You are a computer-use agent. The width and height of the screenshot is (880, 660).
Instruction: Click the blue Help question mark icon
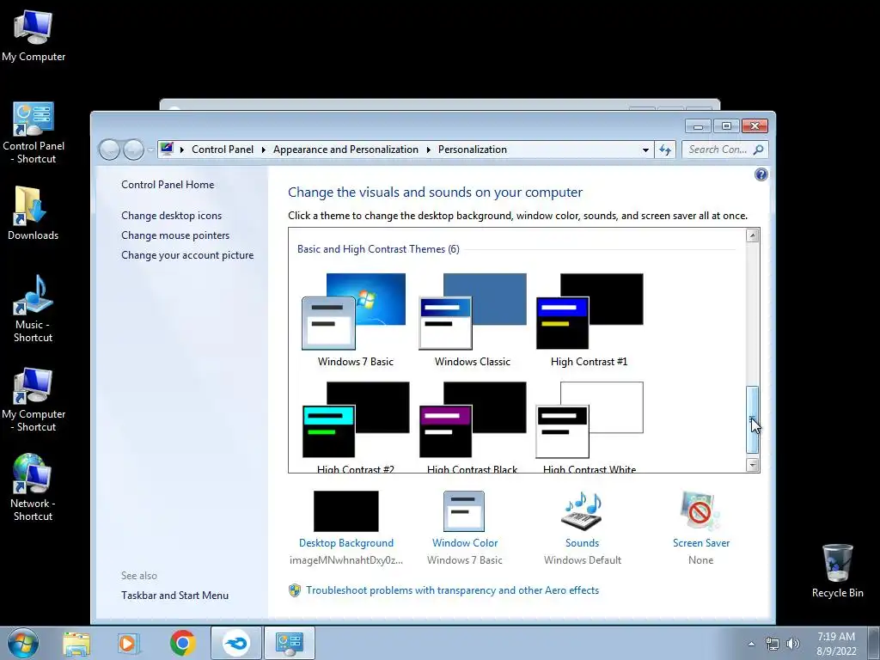tap(761, 174)
